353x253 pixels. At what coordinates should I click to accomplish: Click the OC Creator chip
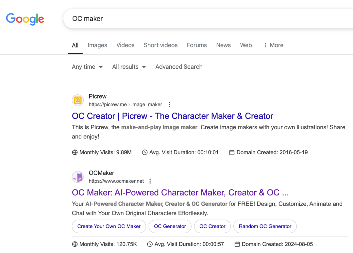tap(212, 226)
